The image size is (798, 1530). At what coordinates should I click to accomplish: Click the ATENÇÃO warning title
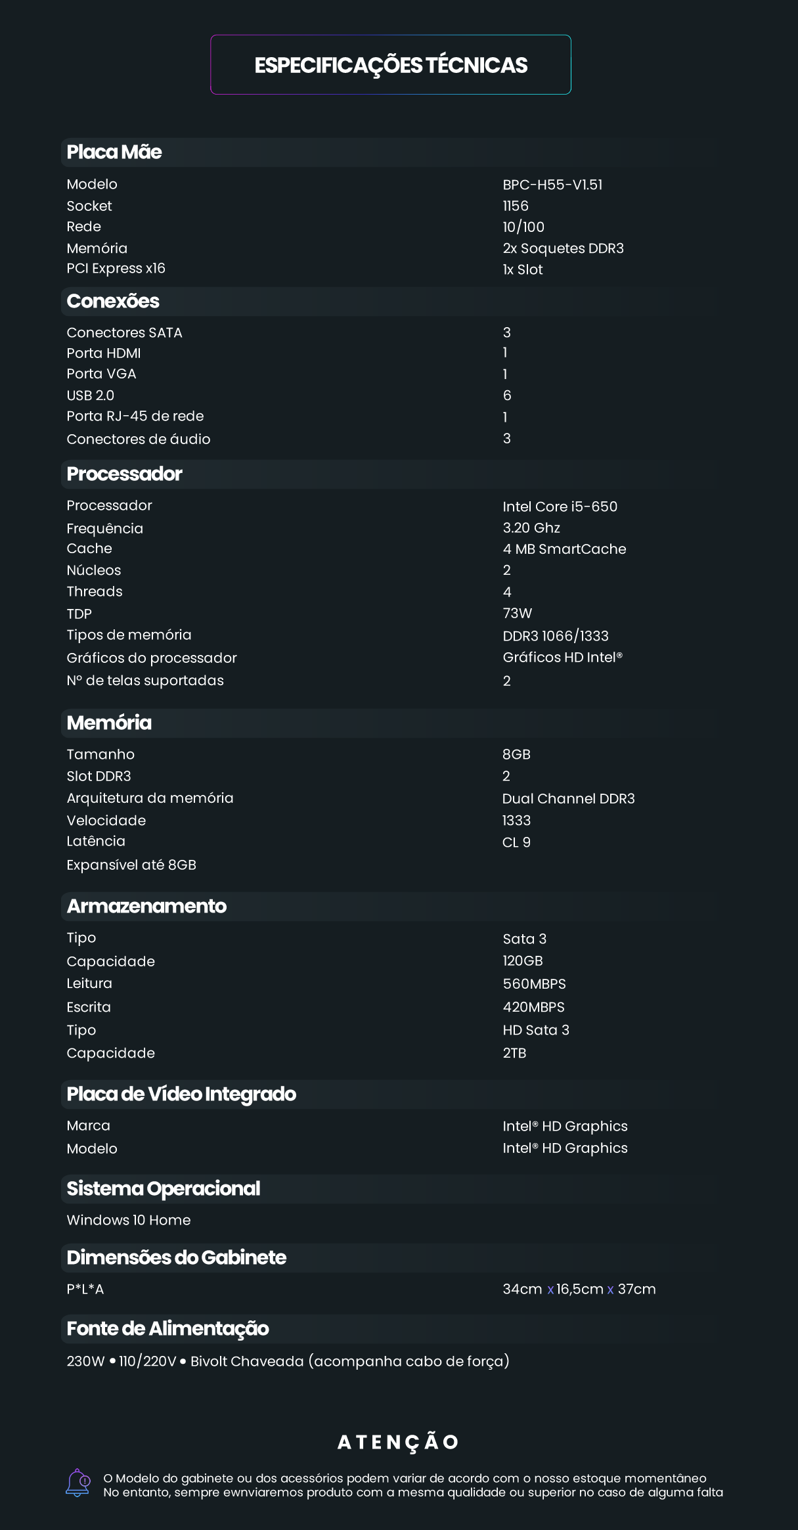(398, 1442)
